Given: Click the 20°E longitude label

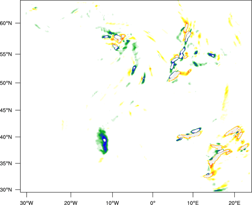Looking at the screenshot, I should [234, 203].
